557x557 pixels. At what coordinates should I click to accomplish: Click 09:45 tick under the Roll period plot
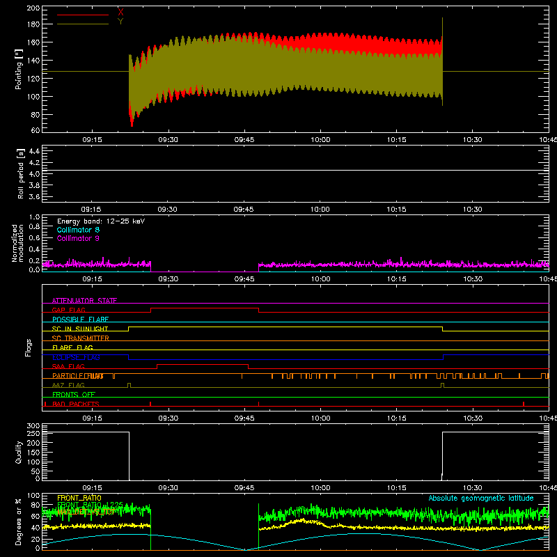point(244,210)
